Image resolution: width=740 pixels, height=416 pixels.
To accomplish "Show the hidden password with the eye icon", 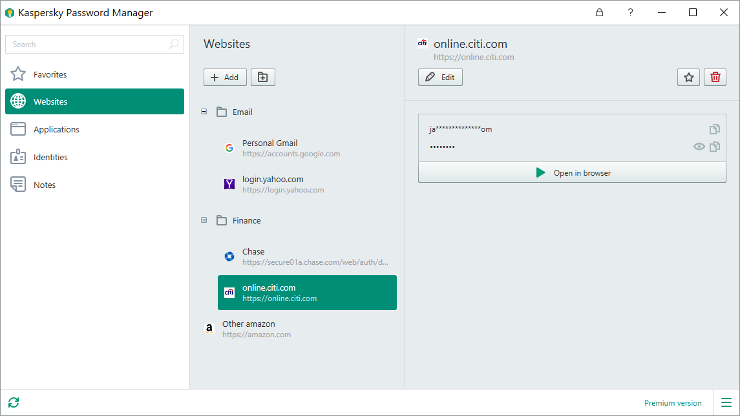I will click(699, 147).
